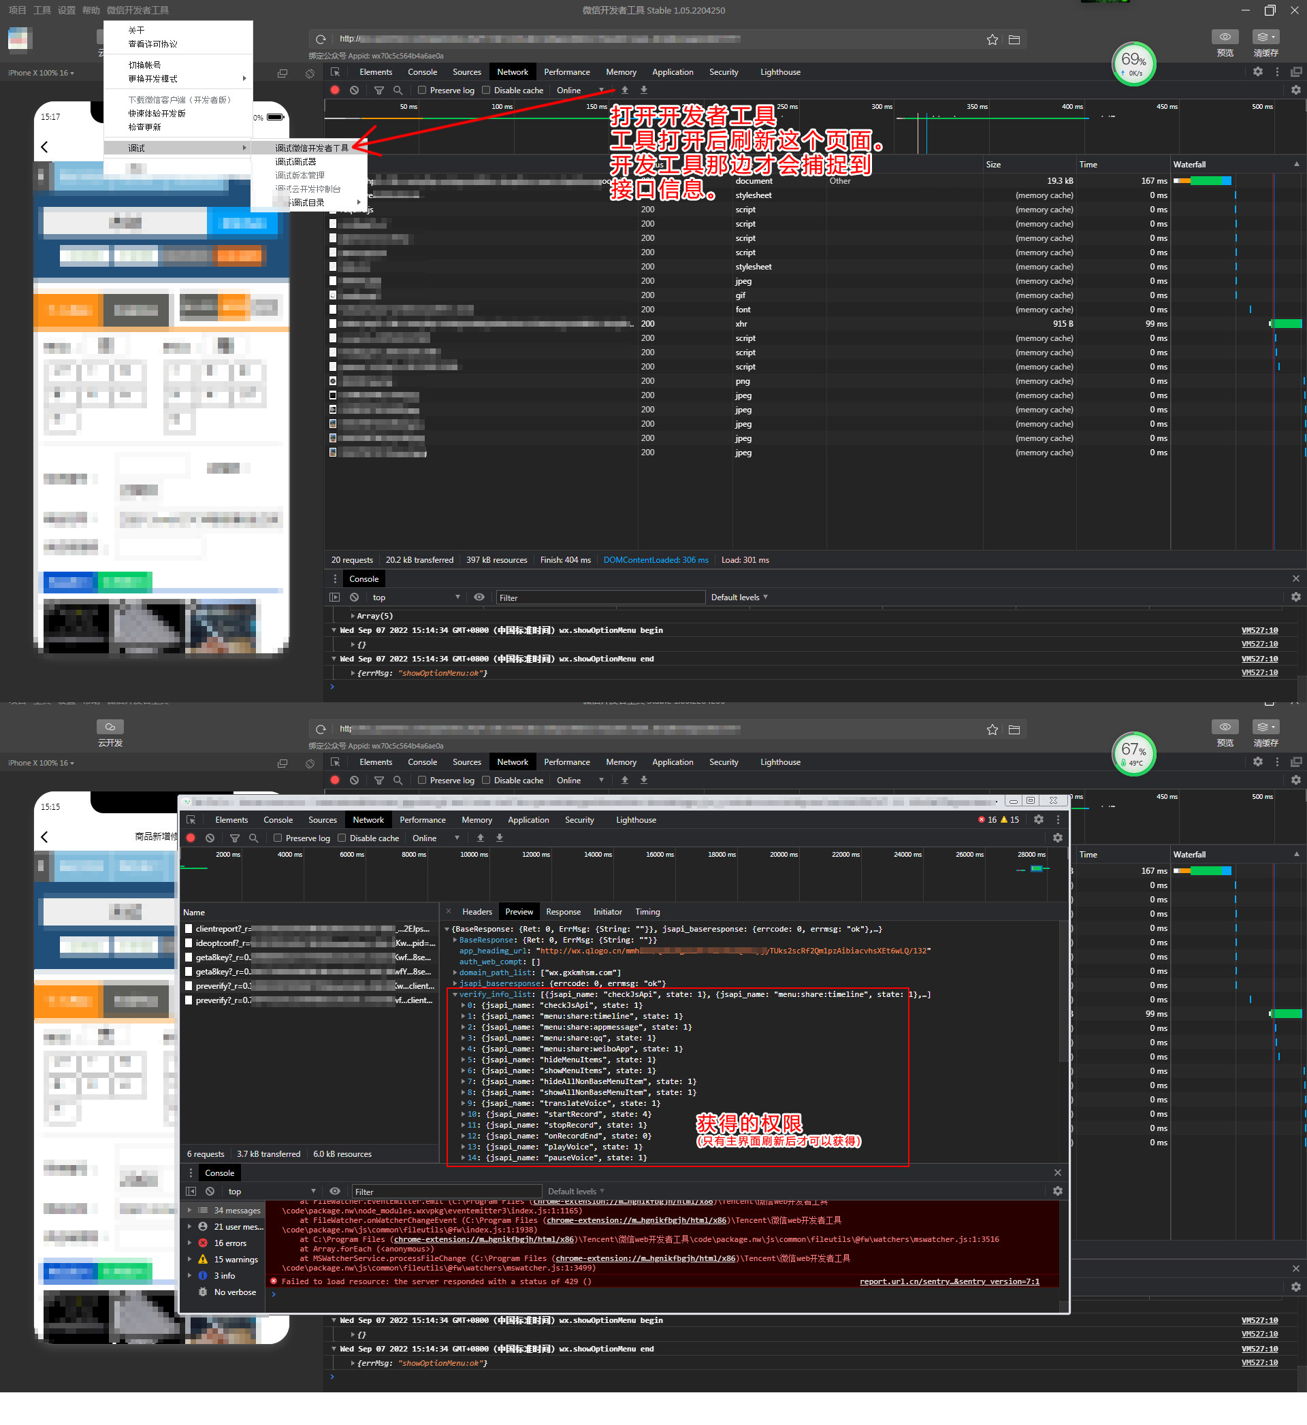Click the console Filter input field
The image size is (1307, 1425).
coord(600,597)
